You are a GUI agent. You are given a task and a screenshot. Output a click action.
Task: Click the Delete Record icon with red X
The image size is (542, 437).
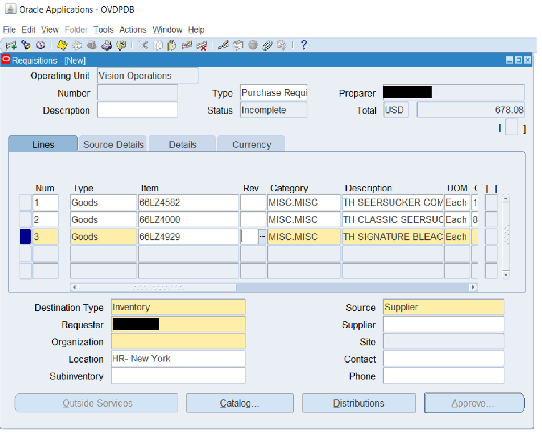pyautogui.click(x=202, y=45)
